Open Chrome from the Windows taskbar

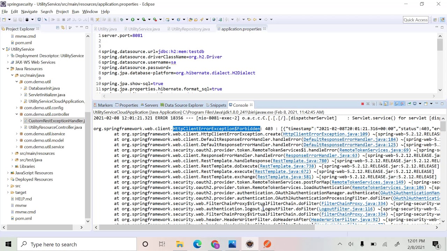(215, 244)
